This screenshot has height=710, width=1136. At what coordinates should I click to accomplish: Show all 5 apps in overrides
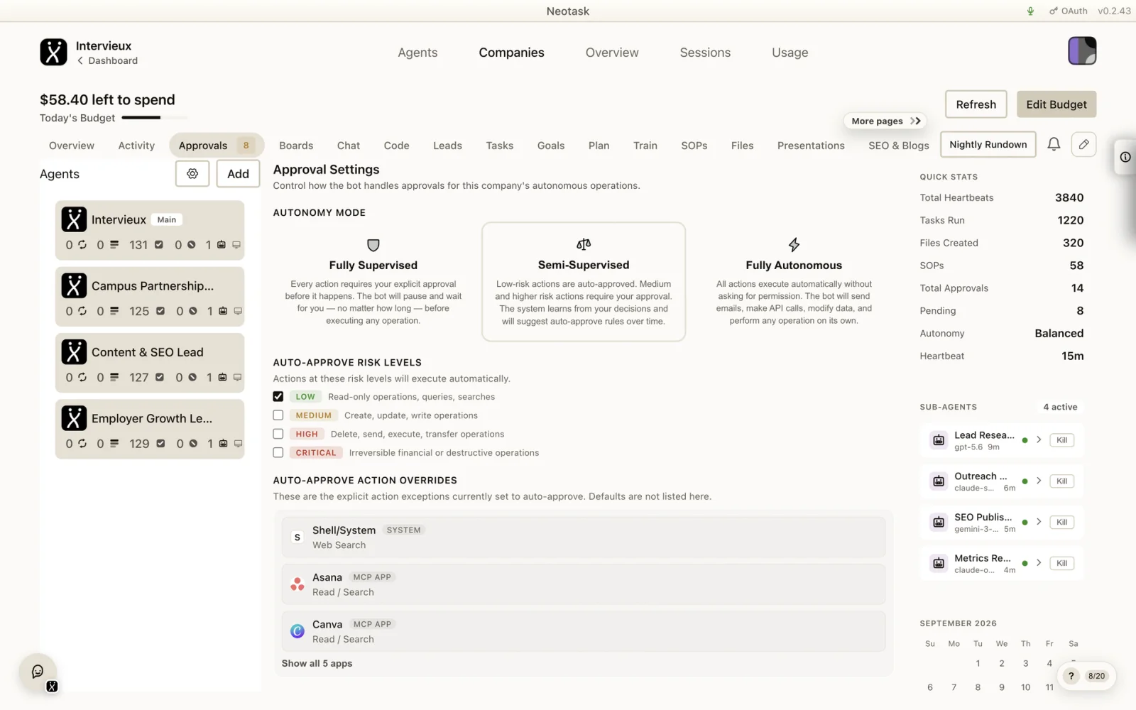tap(317, 663)
